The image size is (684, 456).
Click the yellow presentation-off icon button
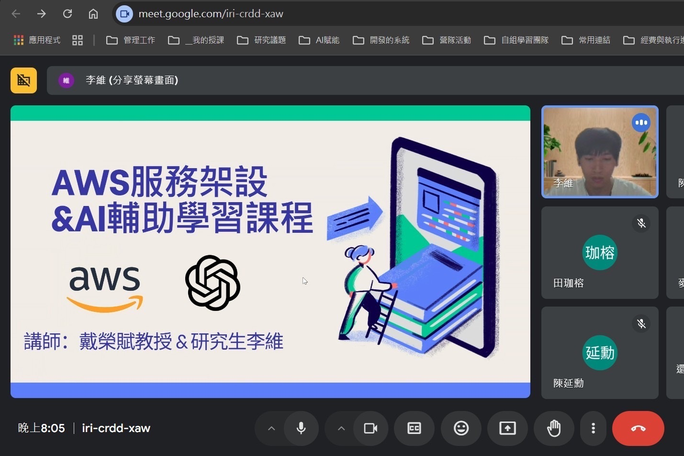pyautogui.click(x=24, y=80)
